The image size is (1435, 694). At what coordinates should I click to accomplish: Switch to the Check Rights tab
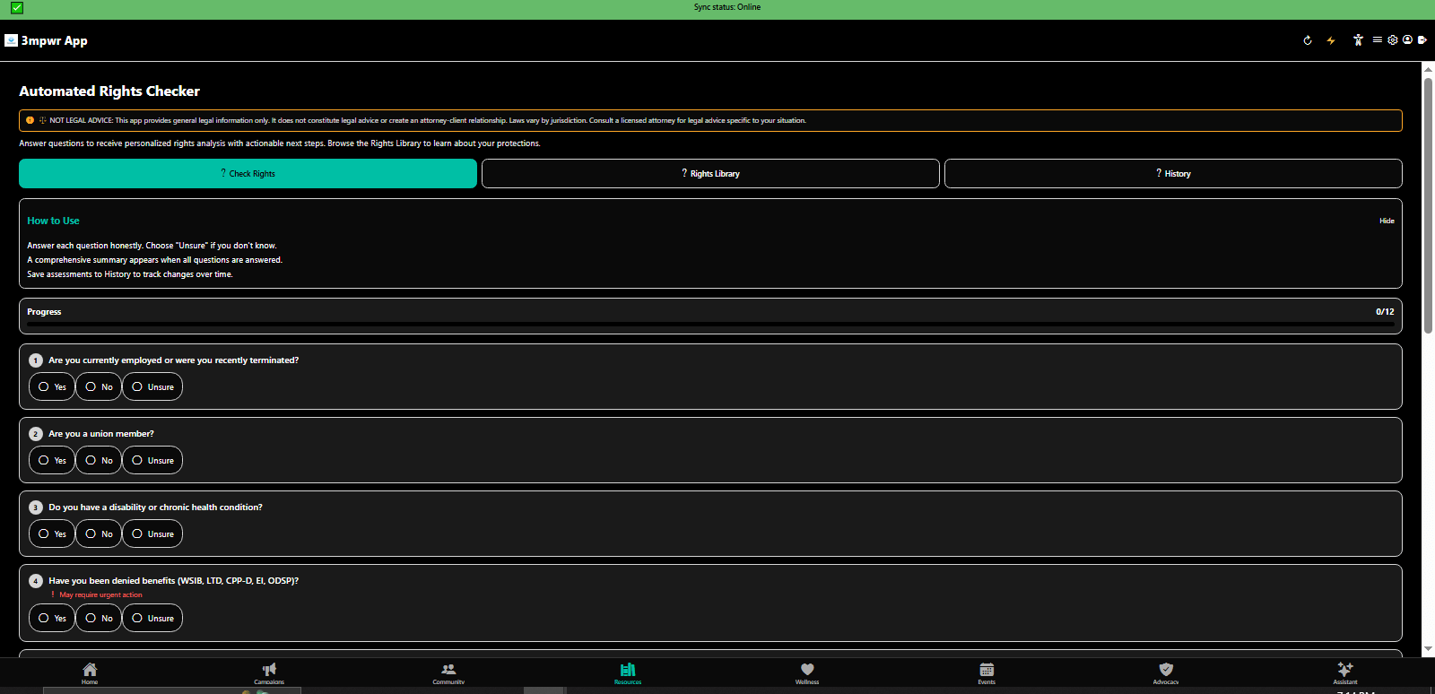click(x=248, y=173)
